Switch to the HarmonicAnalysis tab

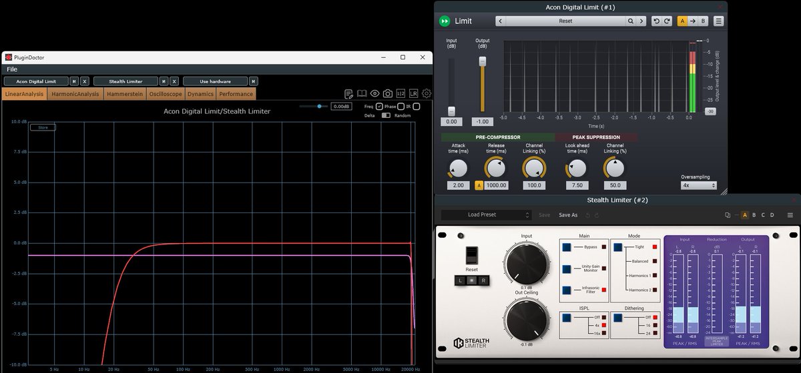coord(75,94)
